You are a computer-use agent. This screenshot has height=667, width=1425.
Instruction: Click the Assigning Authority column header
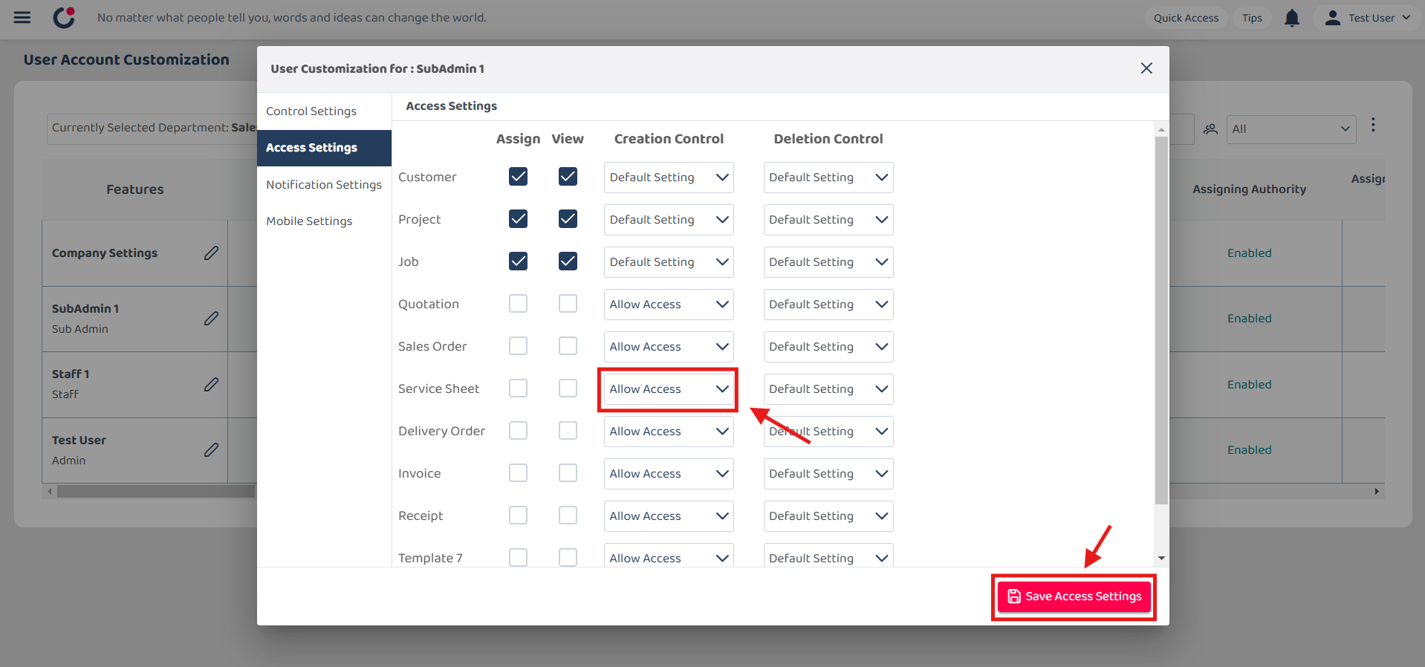coord(1249,189)
